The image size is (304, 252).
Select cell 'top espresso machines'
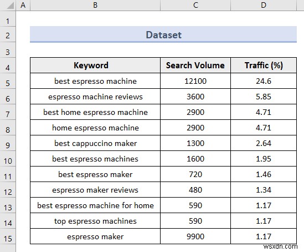pyautogui.click(x=95, y=221)
